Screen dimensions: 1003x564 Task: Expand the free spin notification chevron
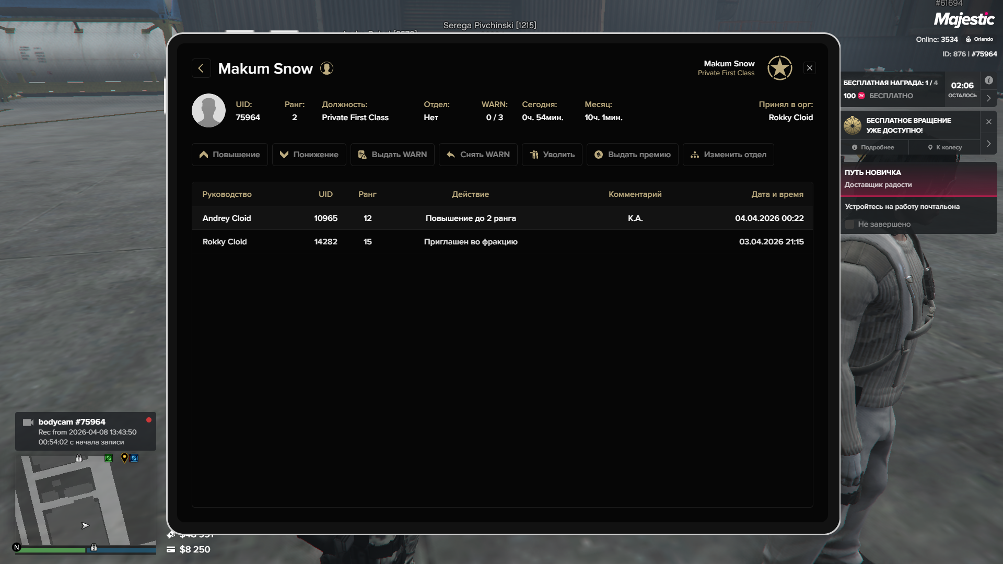(988, 144)
